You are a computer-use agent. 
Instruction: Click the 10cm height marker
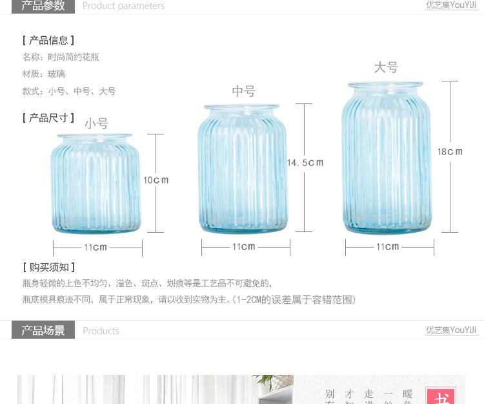(156, 180)
